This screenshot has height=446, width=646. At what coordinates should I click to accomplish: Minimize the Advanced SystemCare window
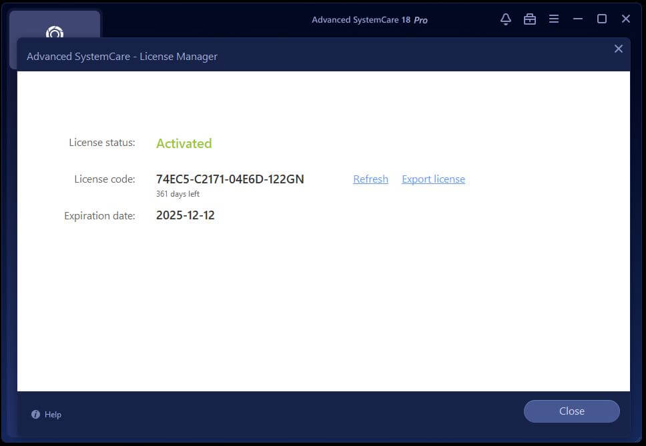pos(578,19)
